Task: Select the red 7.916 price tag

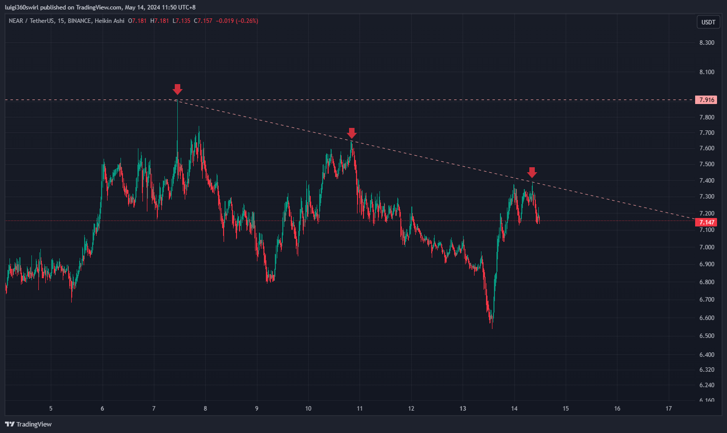Action: [x=706, y=100]
